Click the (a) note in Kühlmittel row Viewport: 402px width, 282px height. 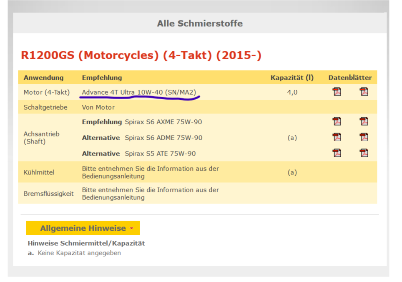coord(292,172)
